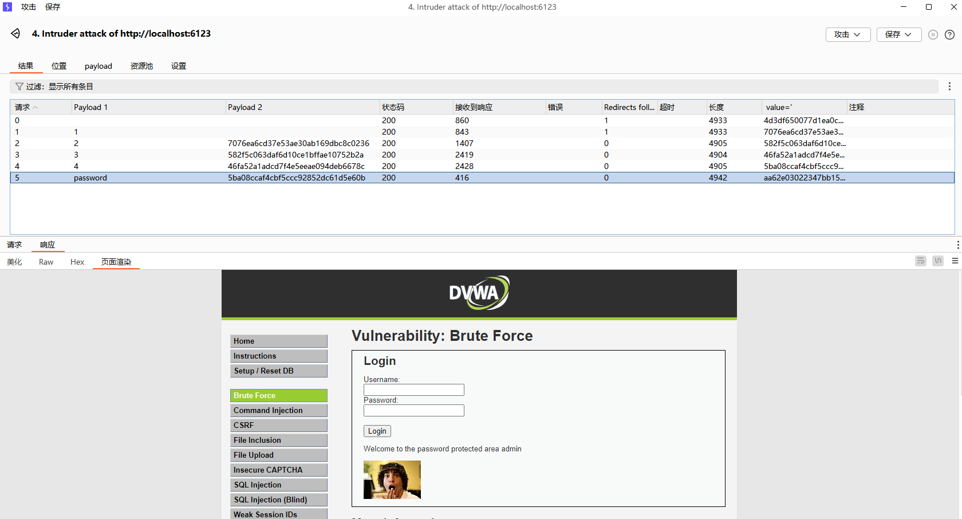Open the File Inclusion link

click(x=279, y=440)
